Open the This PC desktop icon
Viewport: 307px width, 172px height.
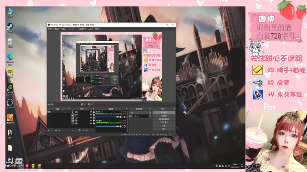10,13
